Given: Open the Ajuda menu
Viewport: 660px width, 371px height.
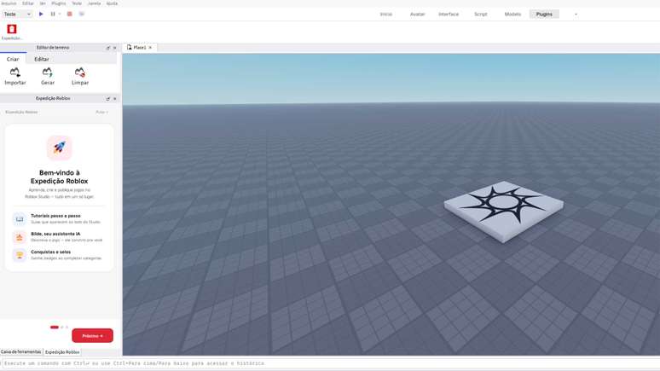Looking at the screenshot, I should [112, 3].
